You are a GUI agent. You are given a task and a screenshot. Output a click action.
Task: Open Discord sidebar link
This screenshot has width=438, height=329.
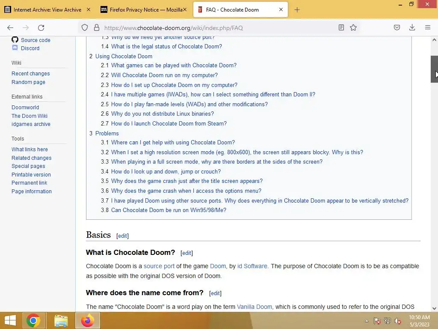tap(30, 48)
